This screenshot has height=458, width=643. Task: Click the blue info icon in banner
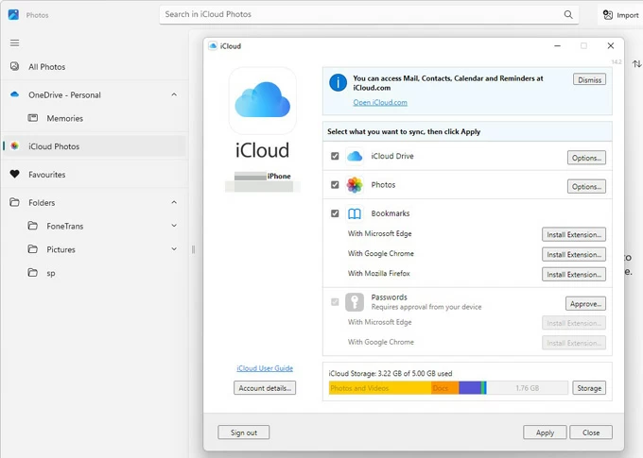[338, 84]
